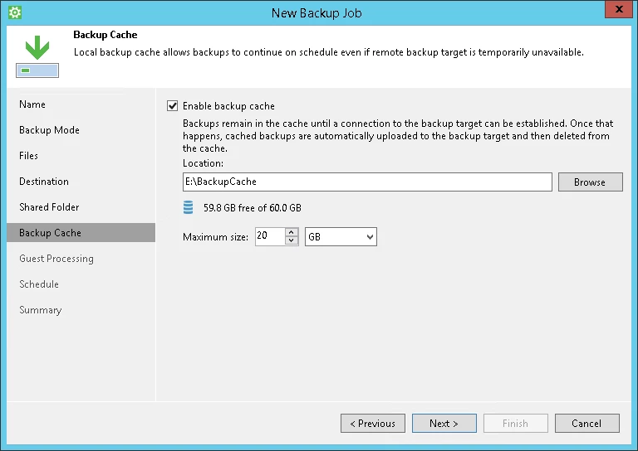Select the Shared Folder step
Image resolution: width=638 pixels, height=451 pixels.
tap(49, 207)
